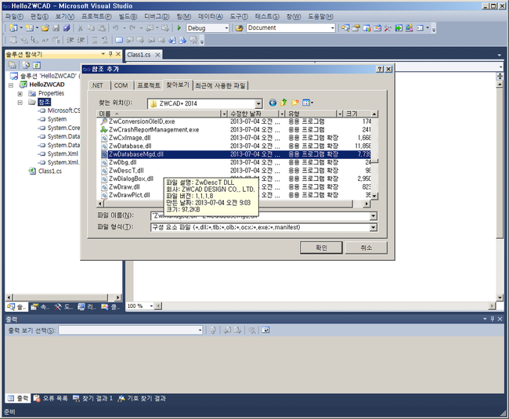Click the Open File folder icon

pos(45,28)
